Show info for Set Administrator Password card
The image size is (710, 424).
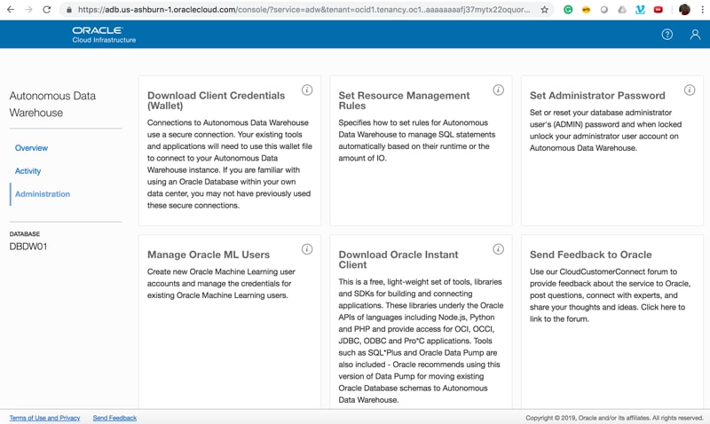(x=690, y=90)
